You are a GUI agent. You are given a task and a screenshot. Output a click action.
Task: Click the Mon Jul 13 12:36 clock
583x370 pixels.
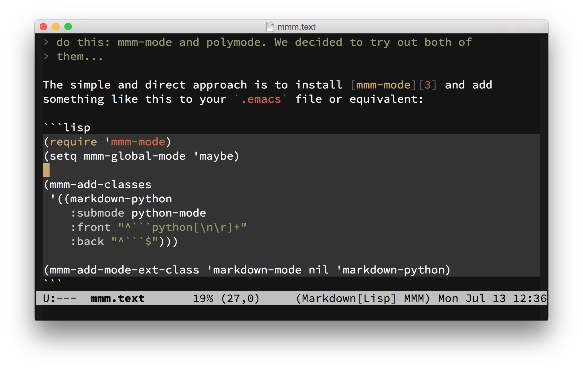(492, 298)
